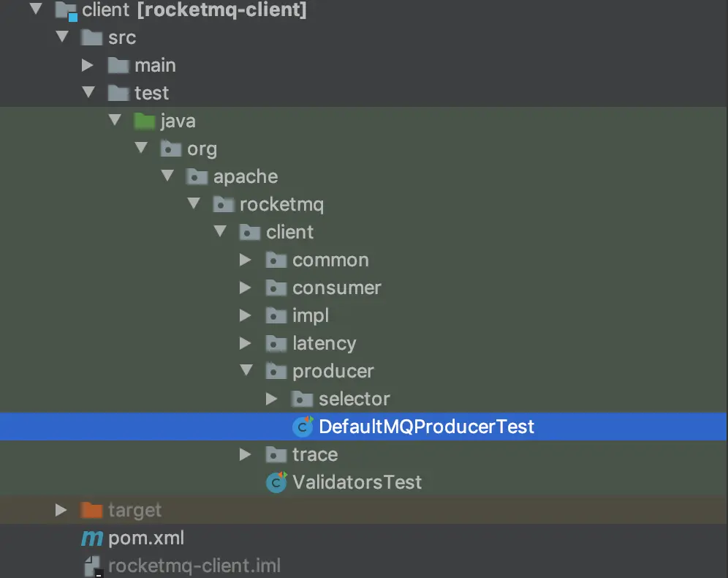Click the selector package folder icon

pos(303,399)
